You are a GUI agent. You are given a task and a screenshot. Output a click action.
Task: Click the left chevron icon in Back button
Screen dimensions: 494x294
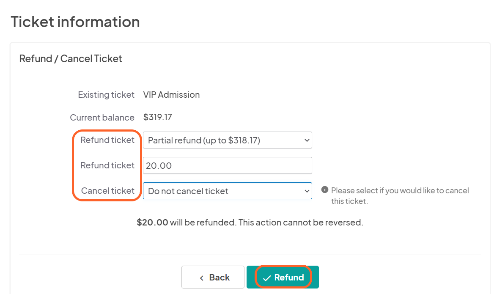click(x=201, y=277)
